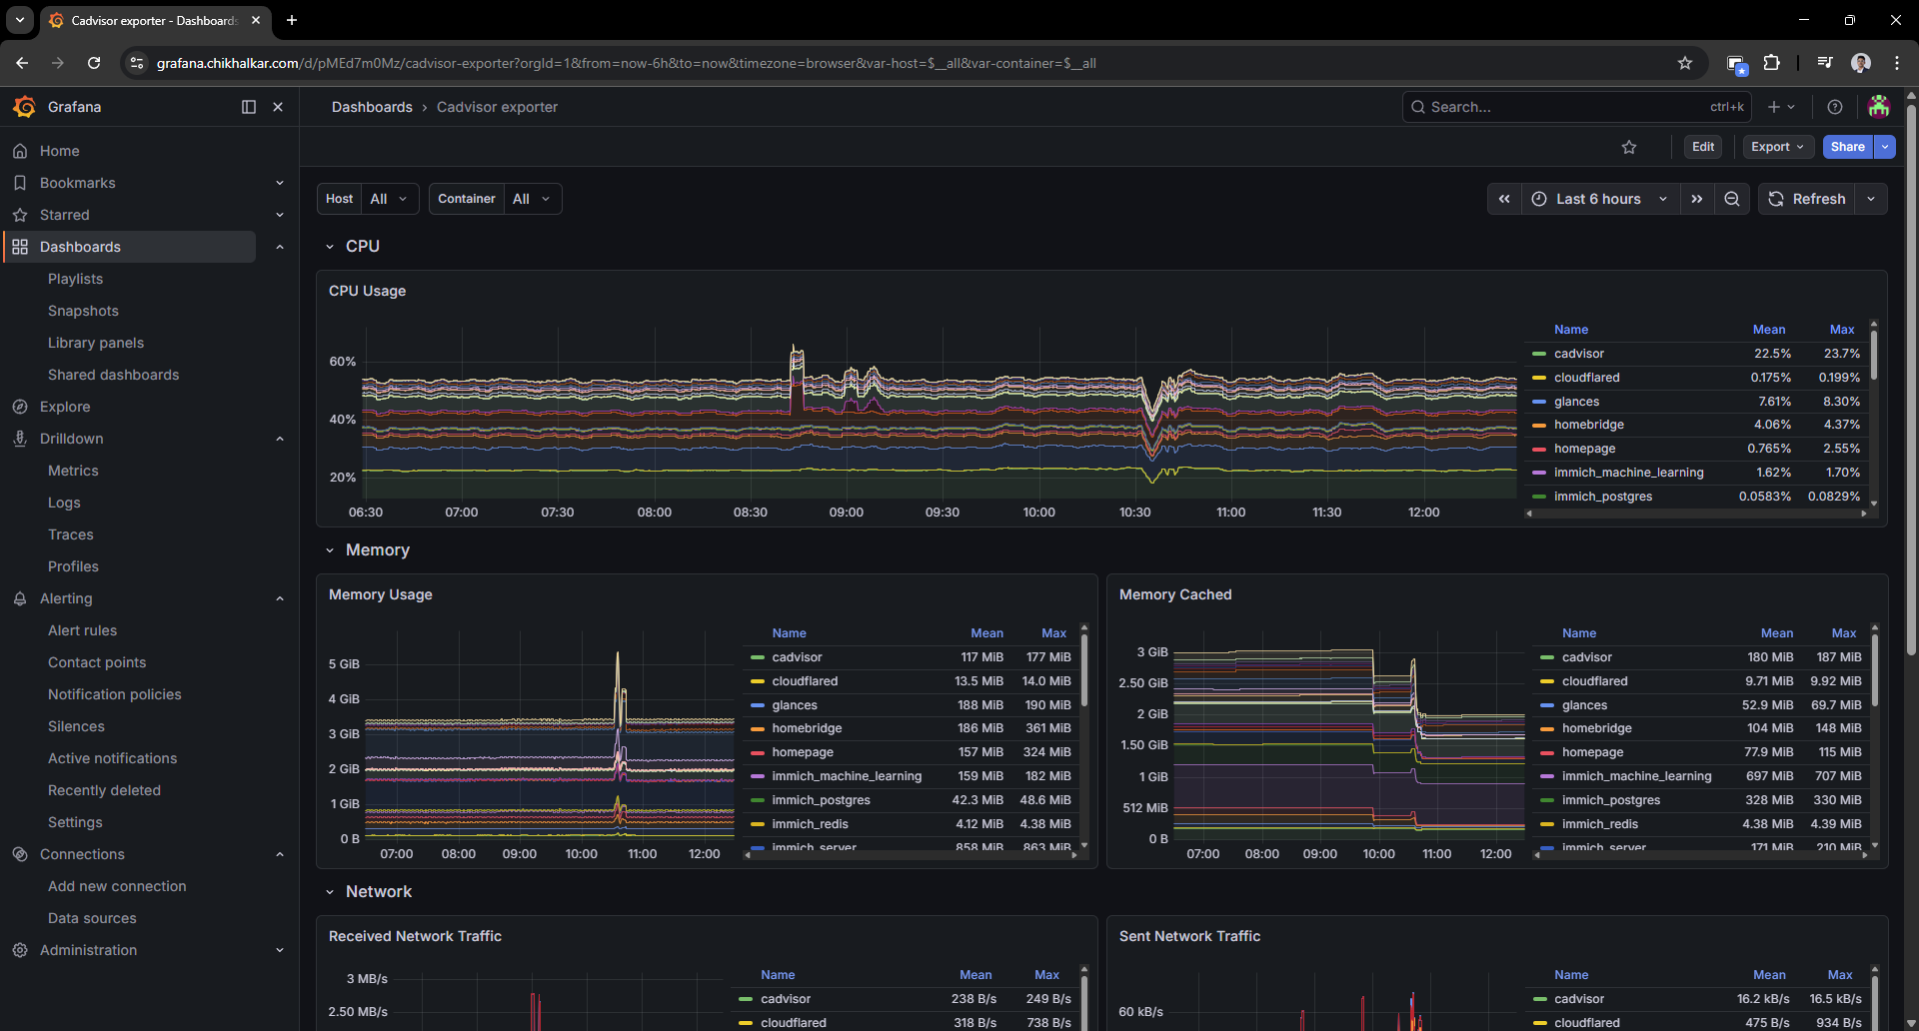
Task: Toggle the glances series in Memory Usage legend
Action: click(796, 705)
